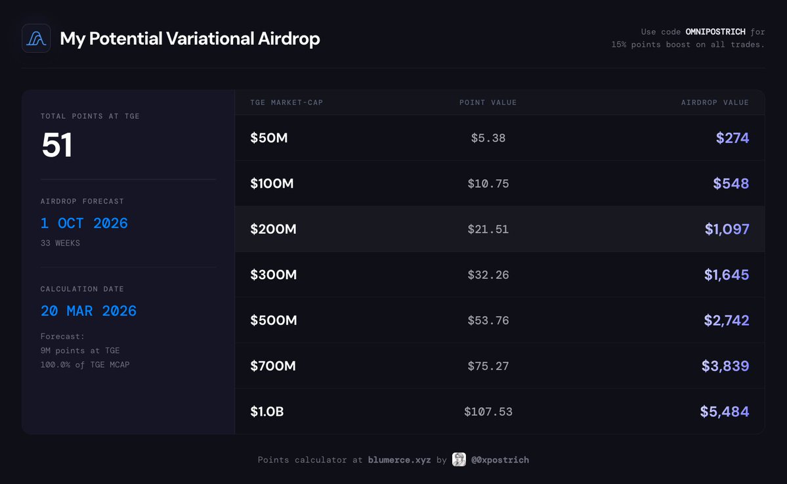Open the blumerce.xyz link
This screenshot has height=484, width=787.
click(399, 460)
